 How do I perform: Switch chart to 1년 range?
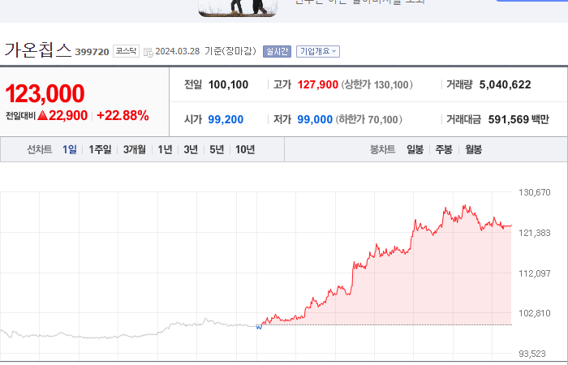click(x=165, y=149)
